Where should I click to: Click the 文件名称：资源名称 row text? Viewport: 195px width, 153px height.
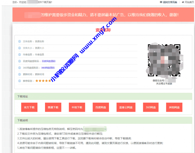point(33,41)
